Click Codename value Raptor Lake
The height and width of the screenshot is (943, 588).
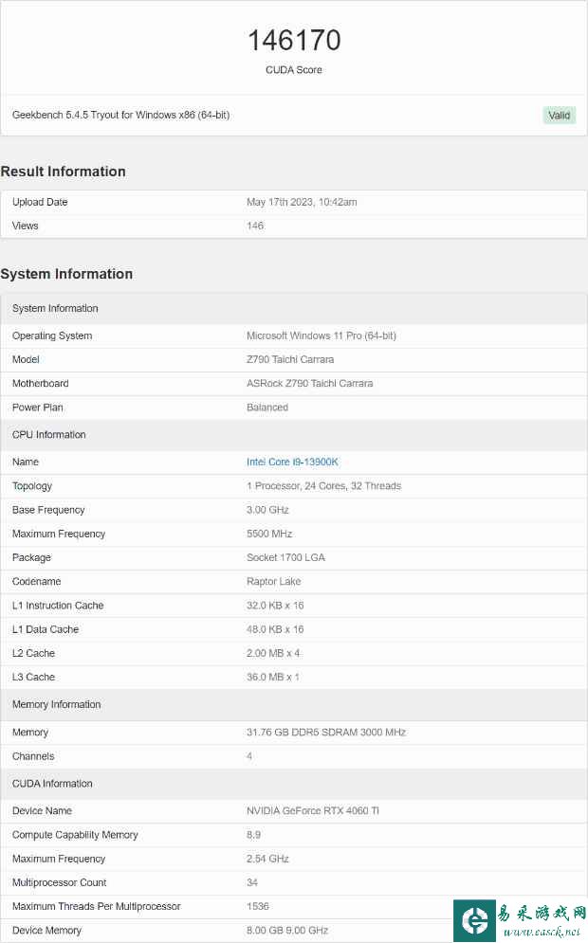(x=273, y=582)
